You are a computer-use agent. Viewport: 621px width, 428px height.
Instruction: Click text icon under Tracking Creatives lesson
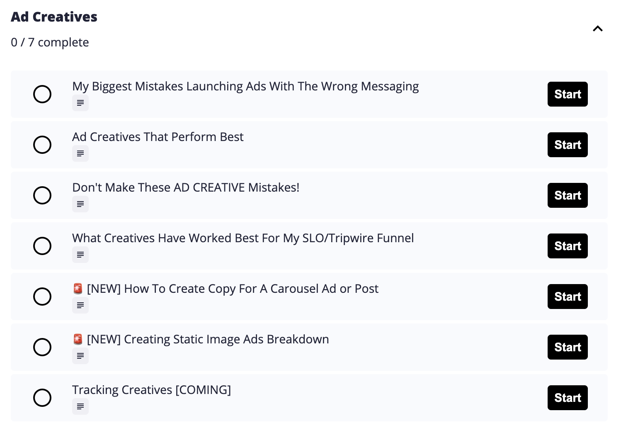tap(80, 406)
